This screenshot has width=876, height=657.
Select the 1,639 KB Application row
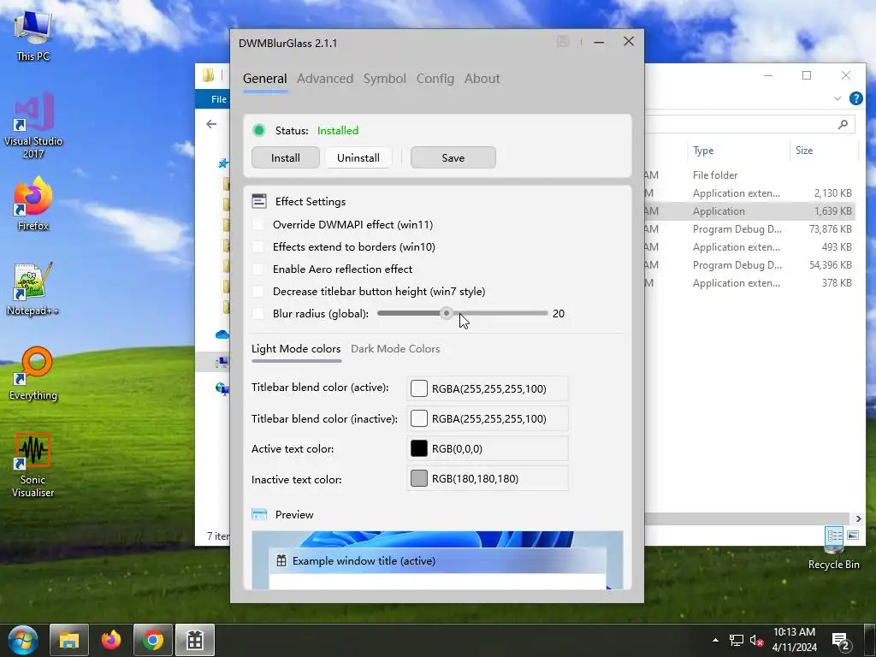tap(749, 211)
